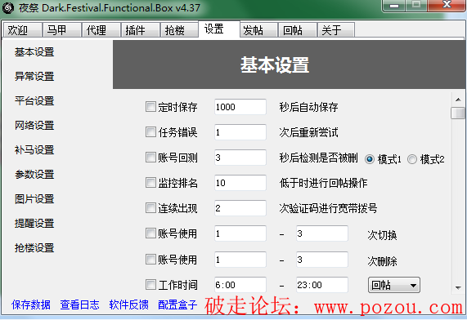Click the scrollbar up arrow
This screenshot has height=320, width=467.
point(458,100)
